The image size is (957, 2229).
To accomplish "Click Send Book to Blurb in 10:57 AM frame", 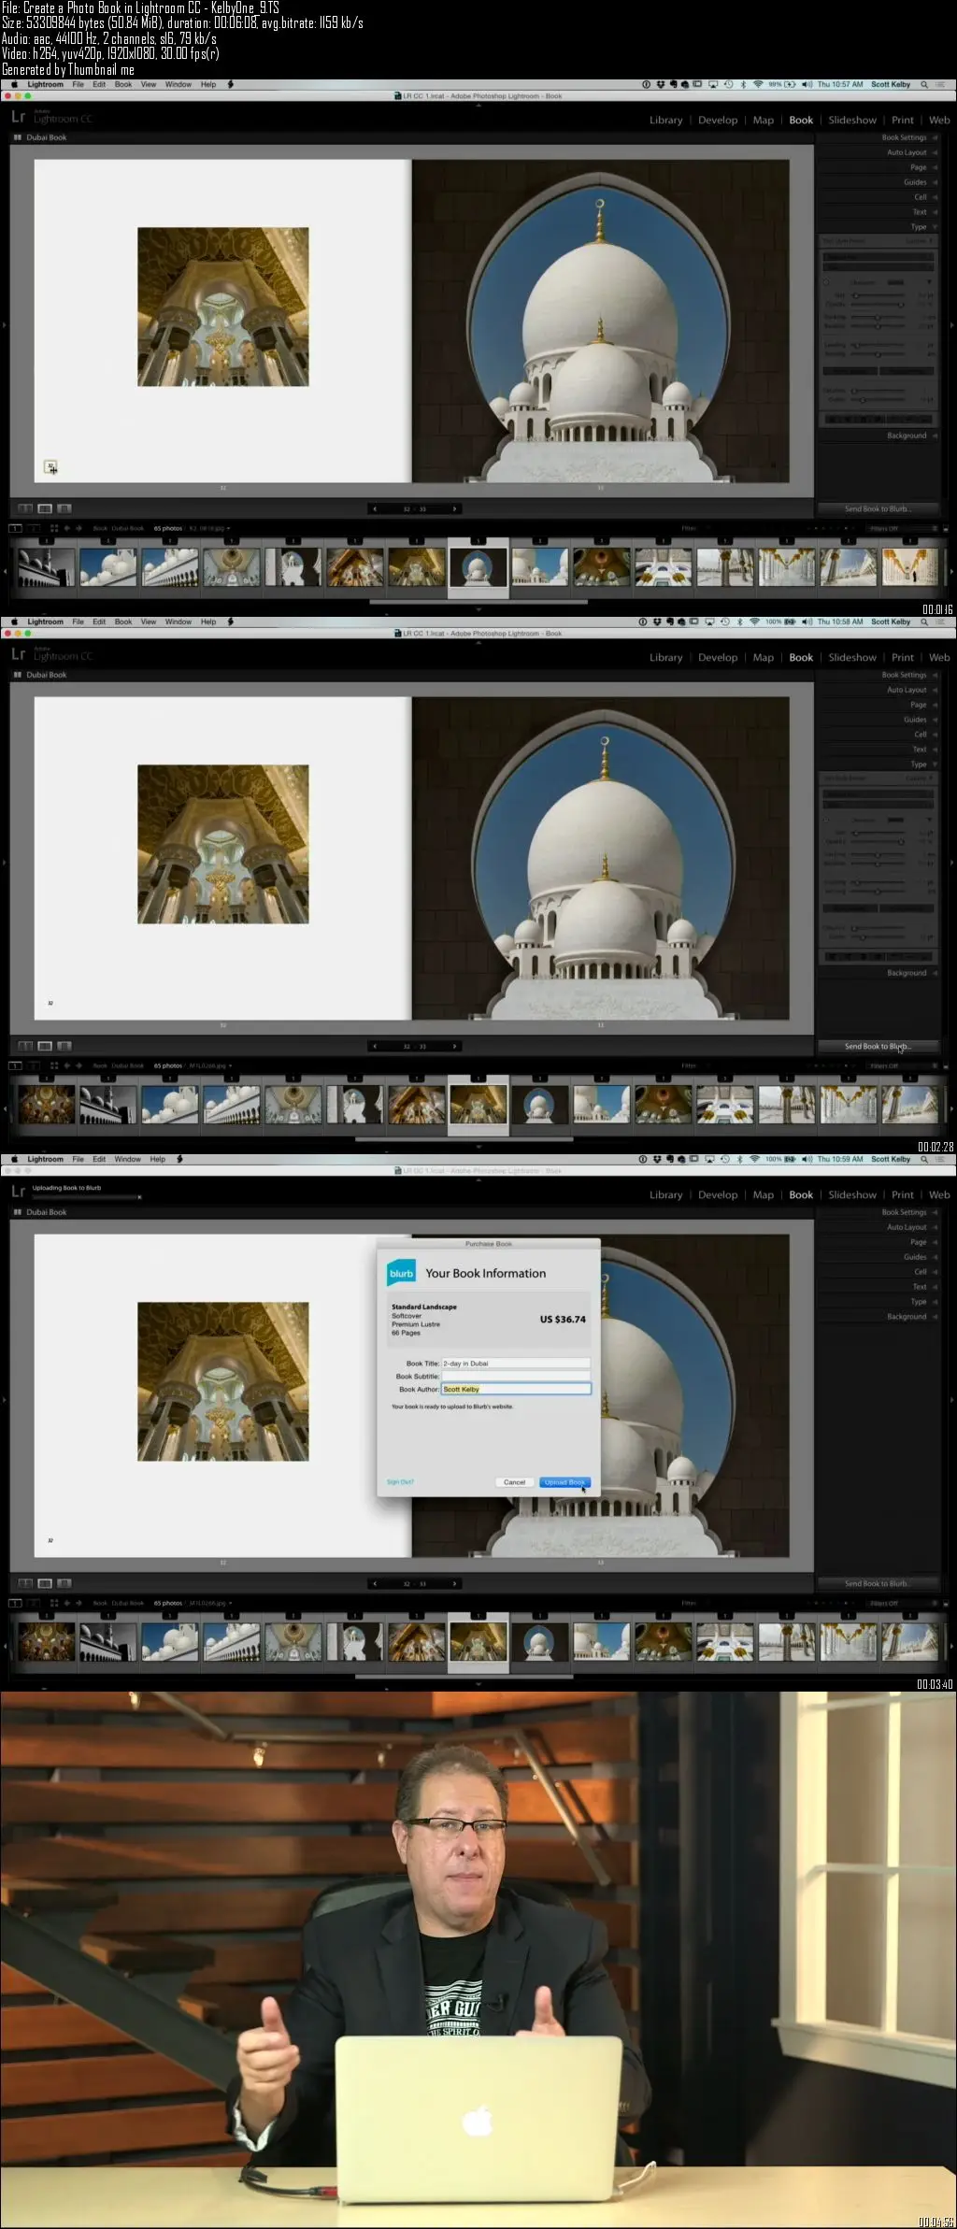I will coord(878,509).
